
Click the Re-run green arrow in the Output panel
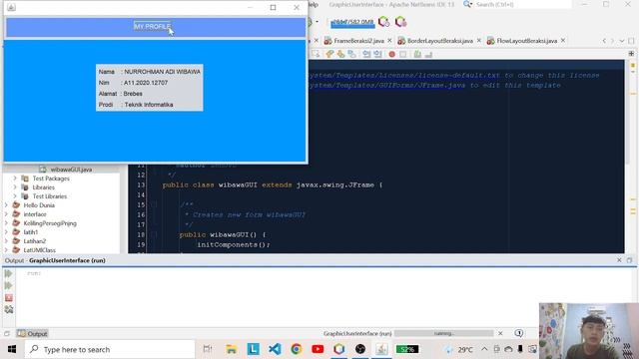(9, 273)
